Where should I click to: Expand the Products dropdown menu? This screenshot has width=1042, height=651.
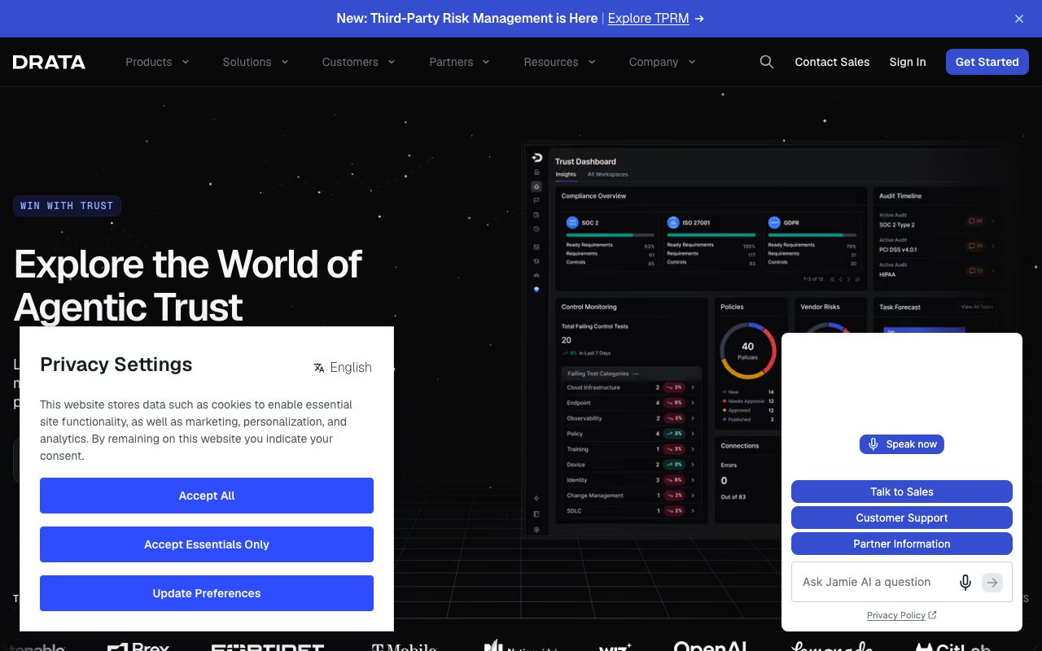point(157,62)
